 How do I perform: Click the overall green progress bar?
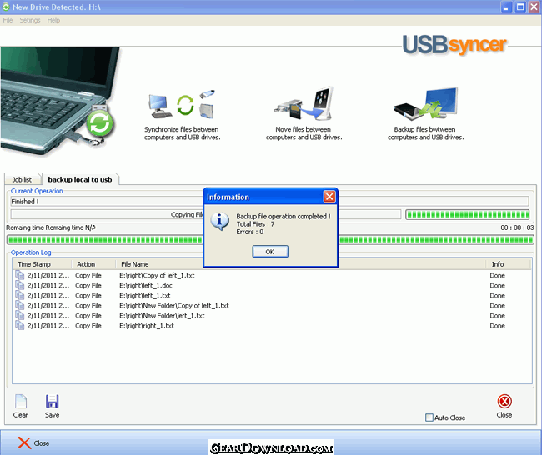point(270,239)
